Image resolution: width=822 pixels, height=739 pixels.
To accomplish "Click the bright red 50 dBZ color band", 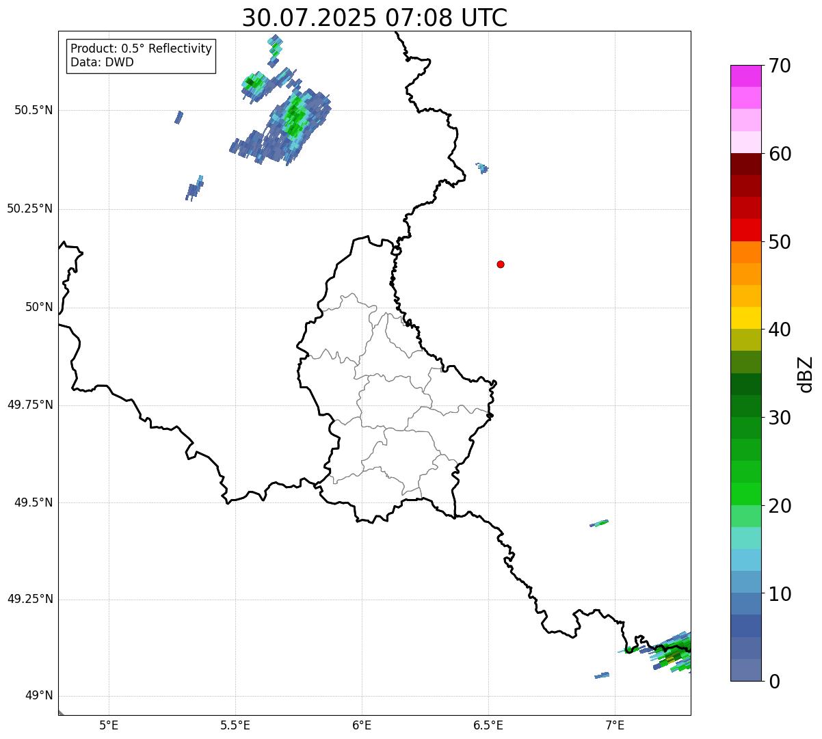I will (x=745, y=230).
